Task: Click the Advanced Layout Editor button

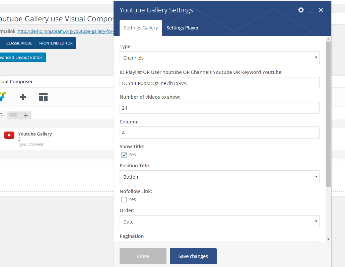Action: pyautogui.click(x=22, y=57)
